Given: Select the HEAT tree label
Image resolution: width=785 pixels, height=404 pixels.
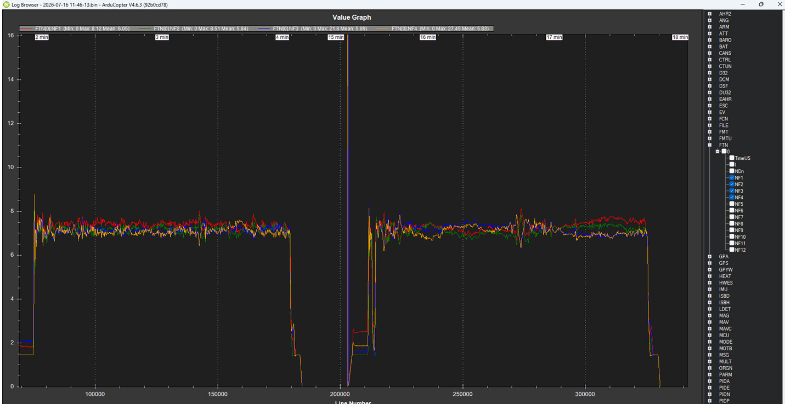Looking at the screenshot, I should click(x=725, y=276).
